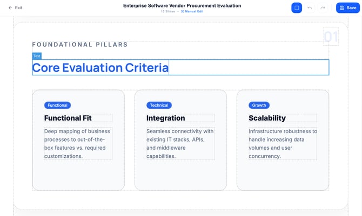Screen dimensions: 362x216
Task: Select the Functional badge
Action: [x=57, y=105]
